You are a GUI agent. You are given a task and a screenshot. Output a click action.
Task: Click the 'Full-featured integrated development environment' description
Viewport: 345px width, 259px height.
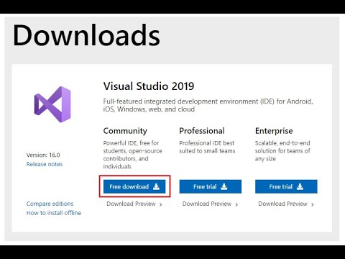click(208, 105)
